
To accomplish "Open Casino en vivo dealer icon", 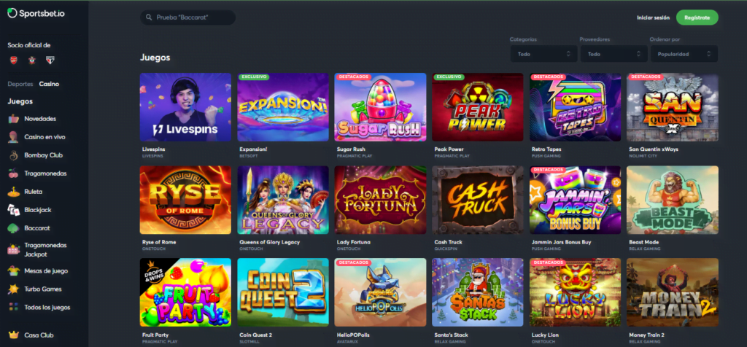I will coord(13,137).
